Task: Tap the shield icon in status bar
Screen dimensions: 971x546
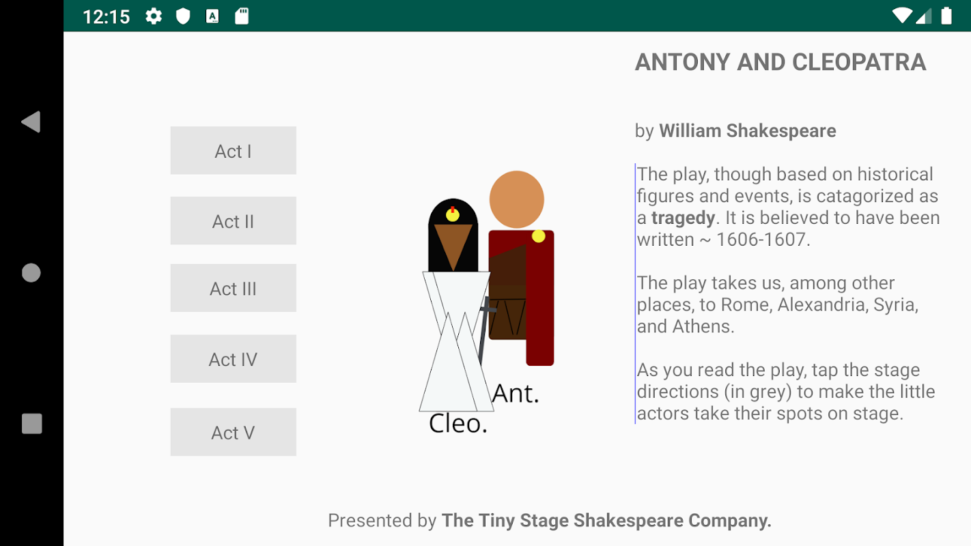Action: tap(183, 16)
